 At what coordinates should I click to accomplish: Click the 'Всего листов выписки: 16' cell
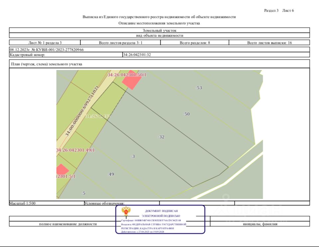269,43
